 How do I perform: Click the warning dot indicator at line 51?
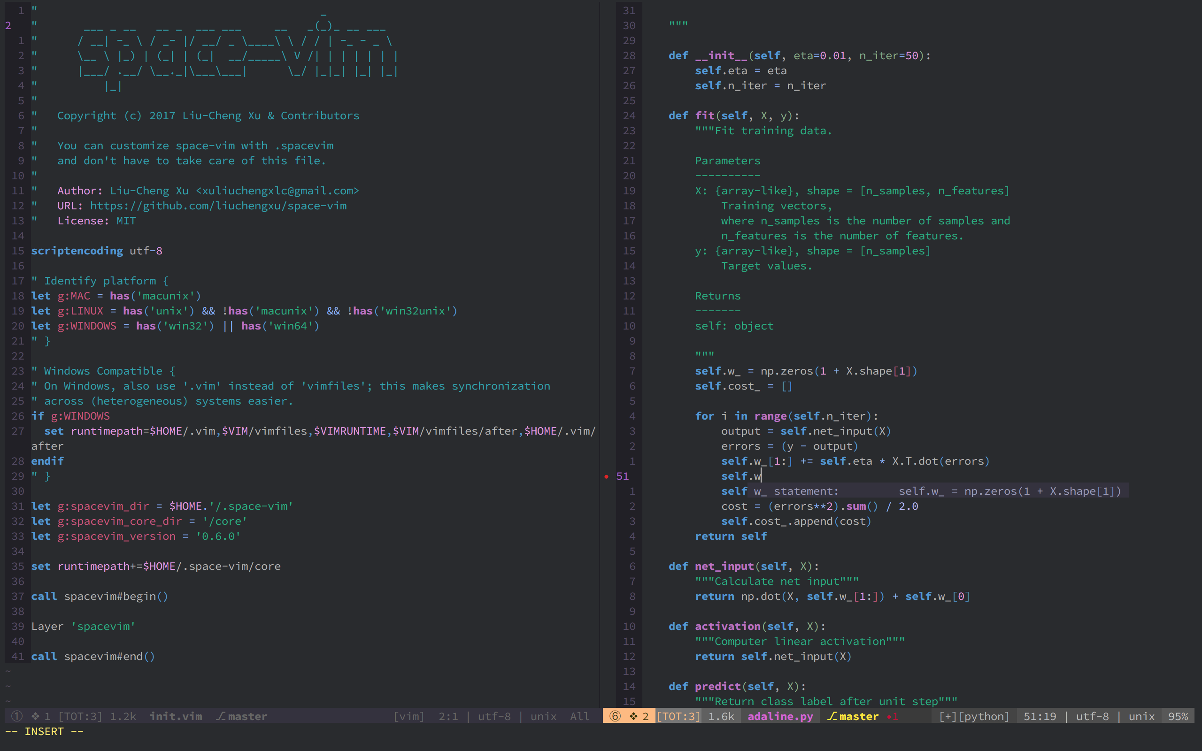tap(607, 477)
